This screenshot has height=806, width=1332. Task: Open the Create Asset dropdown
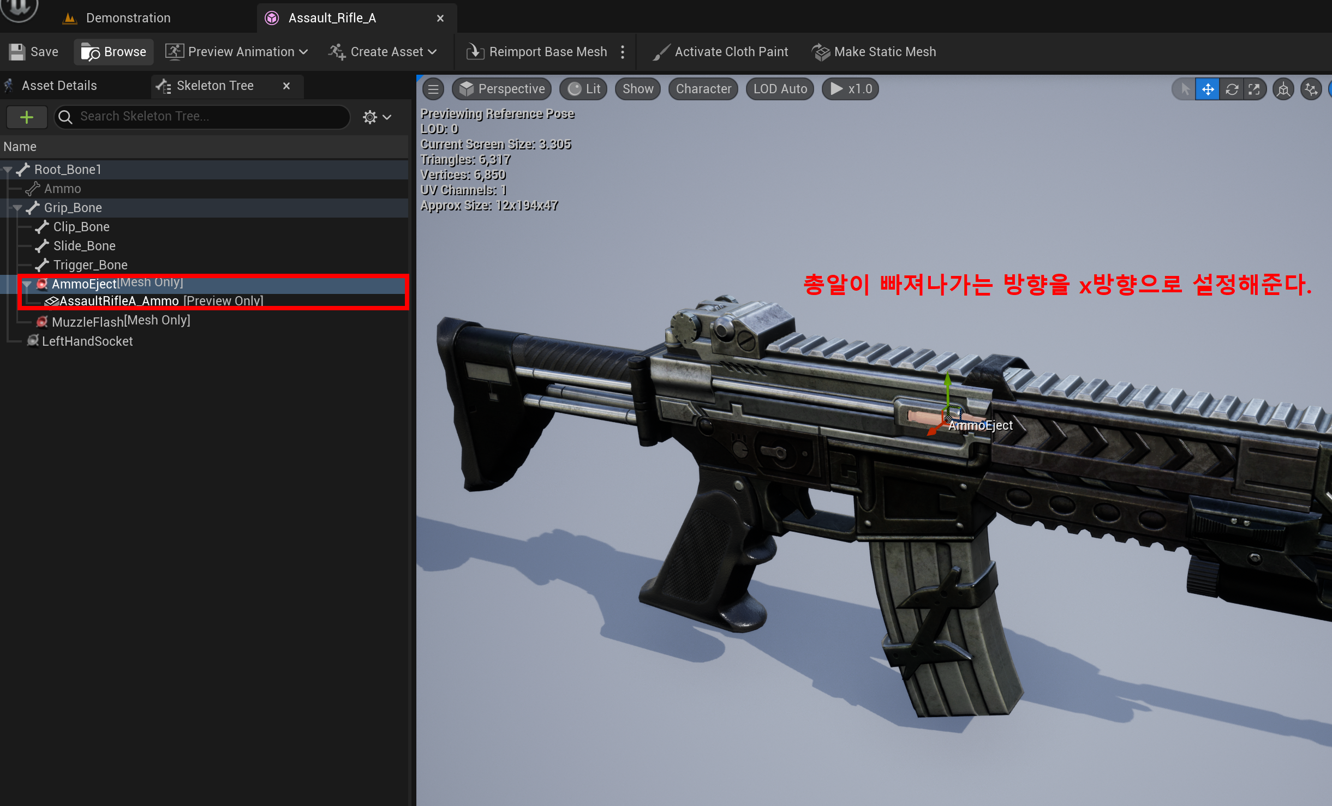click(x=383, y=52)
